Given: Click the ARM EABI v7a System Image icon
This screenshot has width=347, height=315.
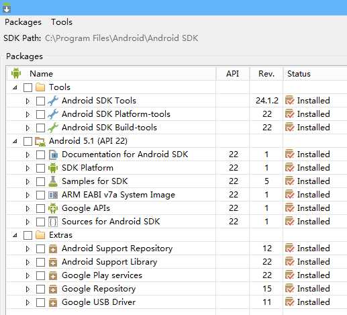Looking at the screenshot, I should pyautogui.click(x=53, y=195).
